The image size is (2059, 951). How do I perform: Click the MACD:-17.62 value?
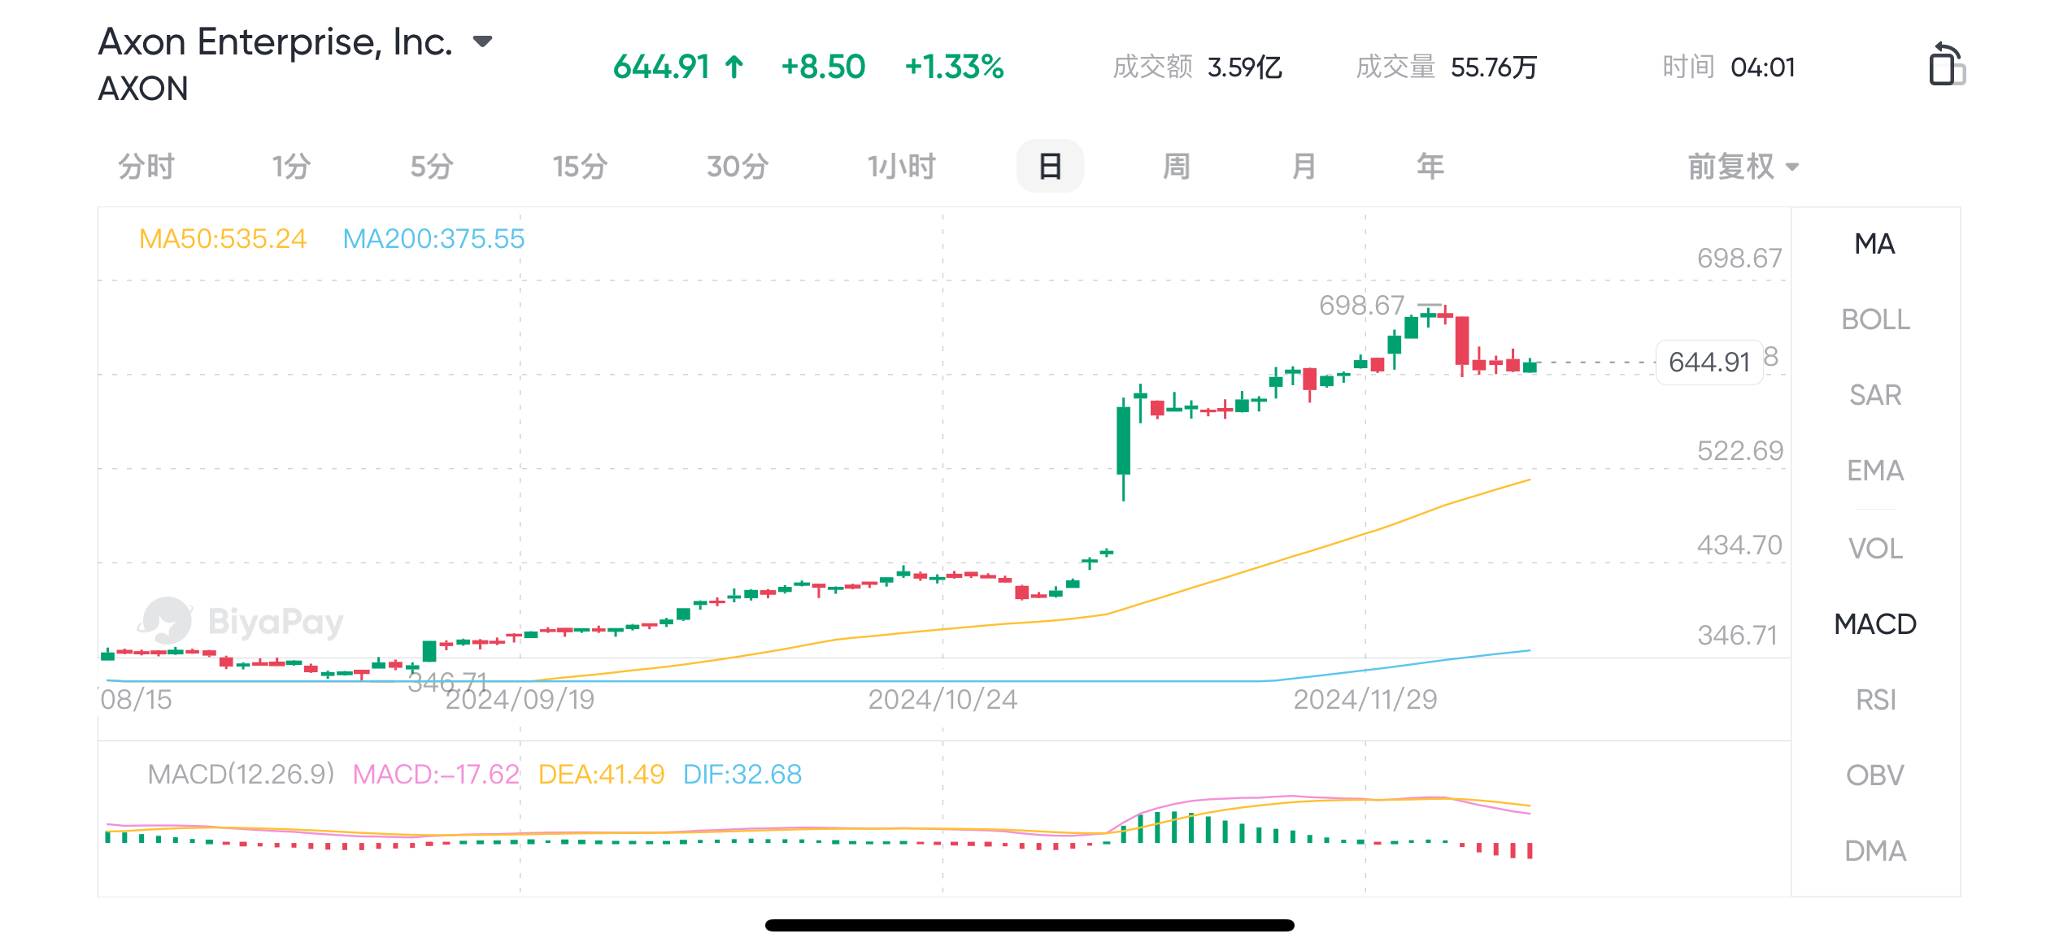(436, 774)
